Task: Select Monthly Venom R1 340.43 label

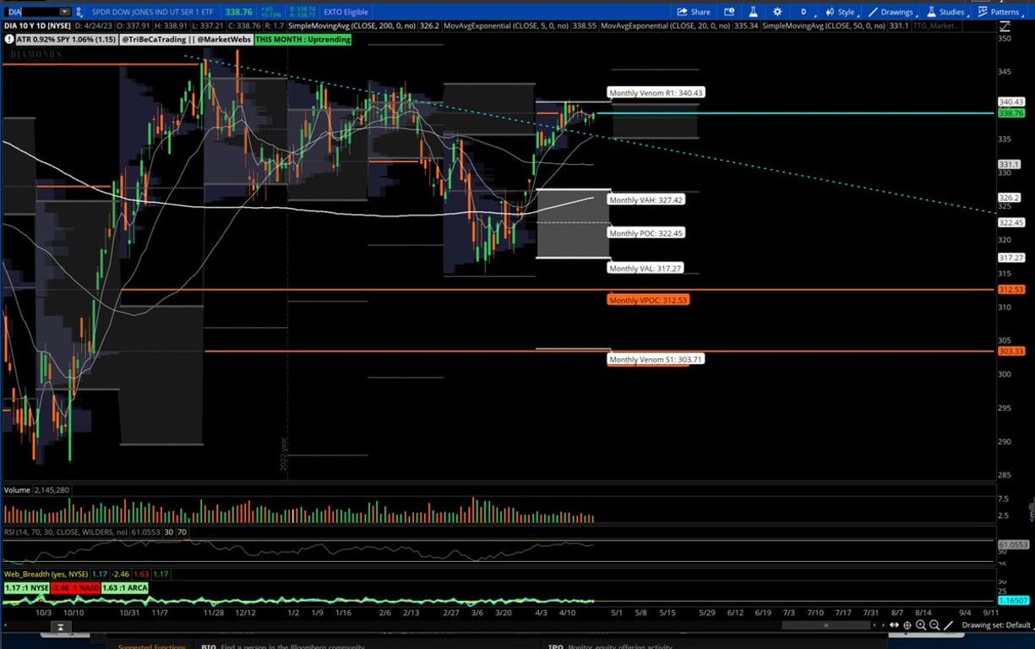Action: tap(656, 93)
